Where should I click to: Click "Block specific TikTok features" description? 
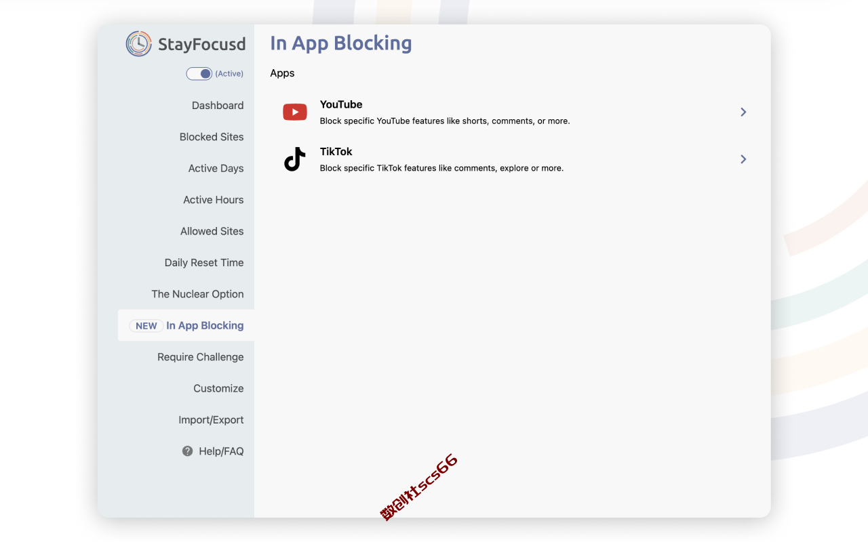[x=441, y=168]
